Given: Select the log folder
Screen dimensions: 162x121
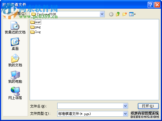Looking at the screenshot, I should pyautogui.click(x=36, y=32).
